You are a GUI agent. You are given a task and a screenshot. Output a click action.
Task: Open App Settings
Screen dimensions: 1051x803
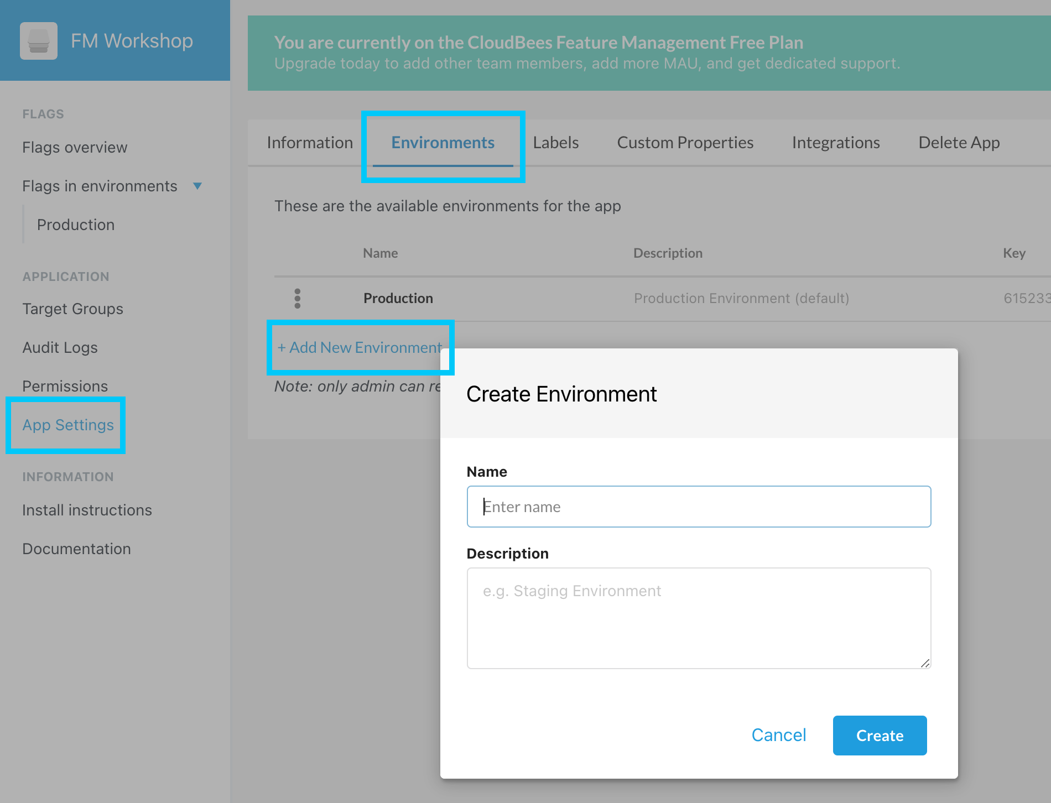(x=67, y=425)
